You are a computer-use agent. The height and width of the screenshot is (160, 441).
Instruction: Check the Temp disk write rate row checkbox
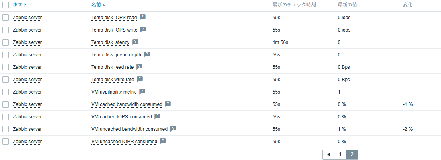(6, 80)
